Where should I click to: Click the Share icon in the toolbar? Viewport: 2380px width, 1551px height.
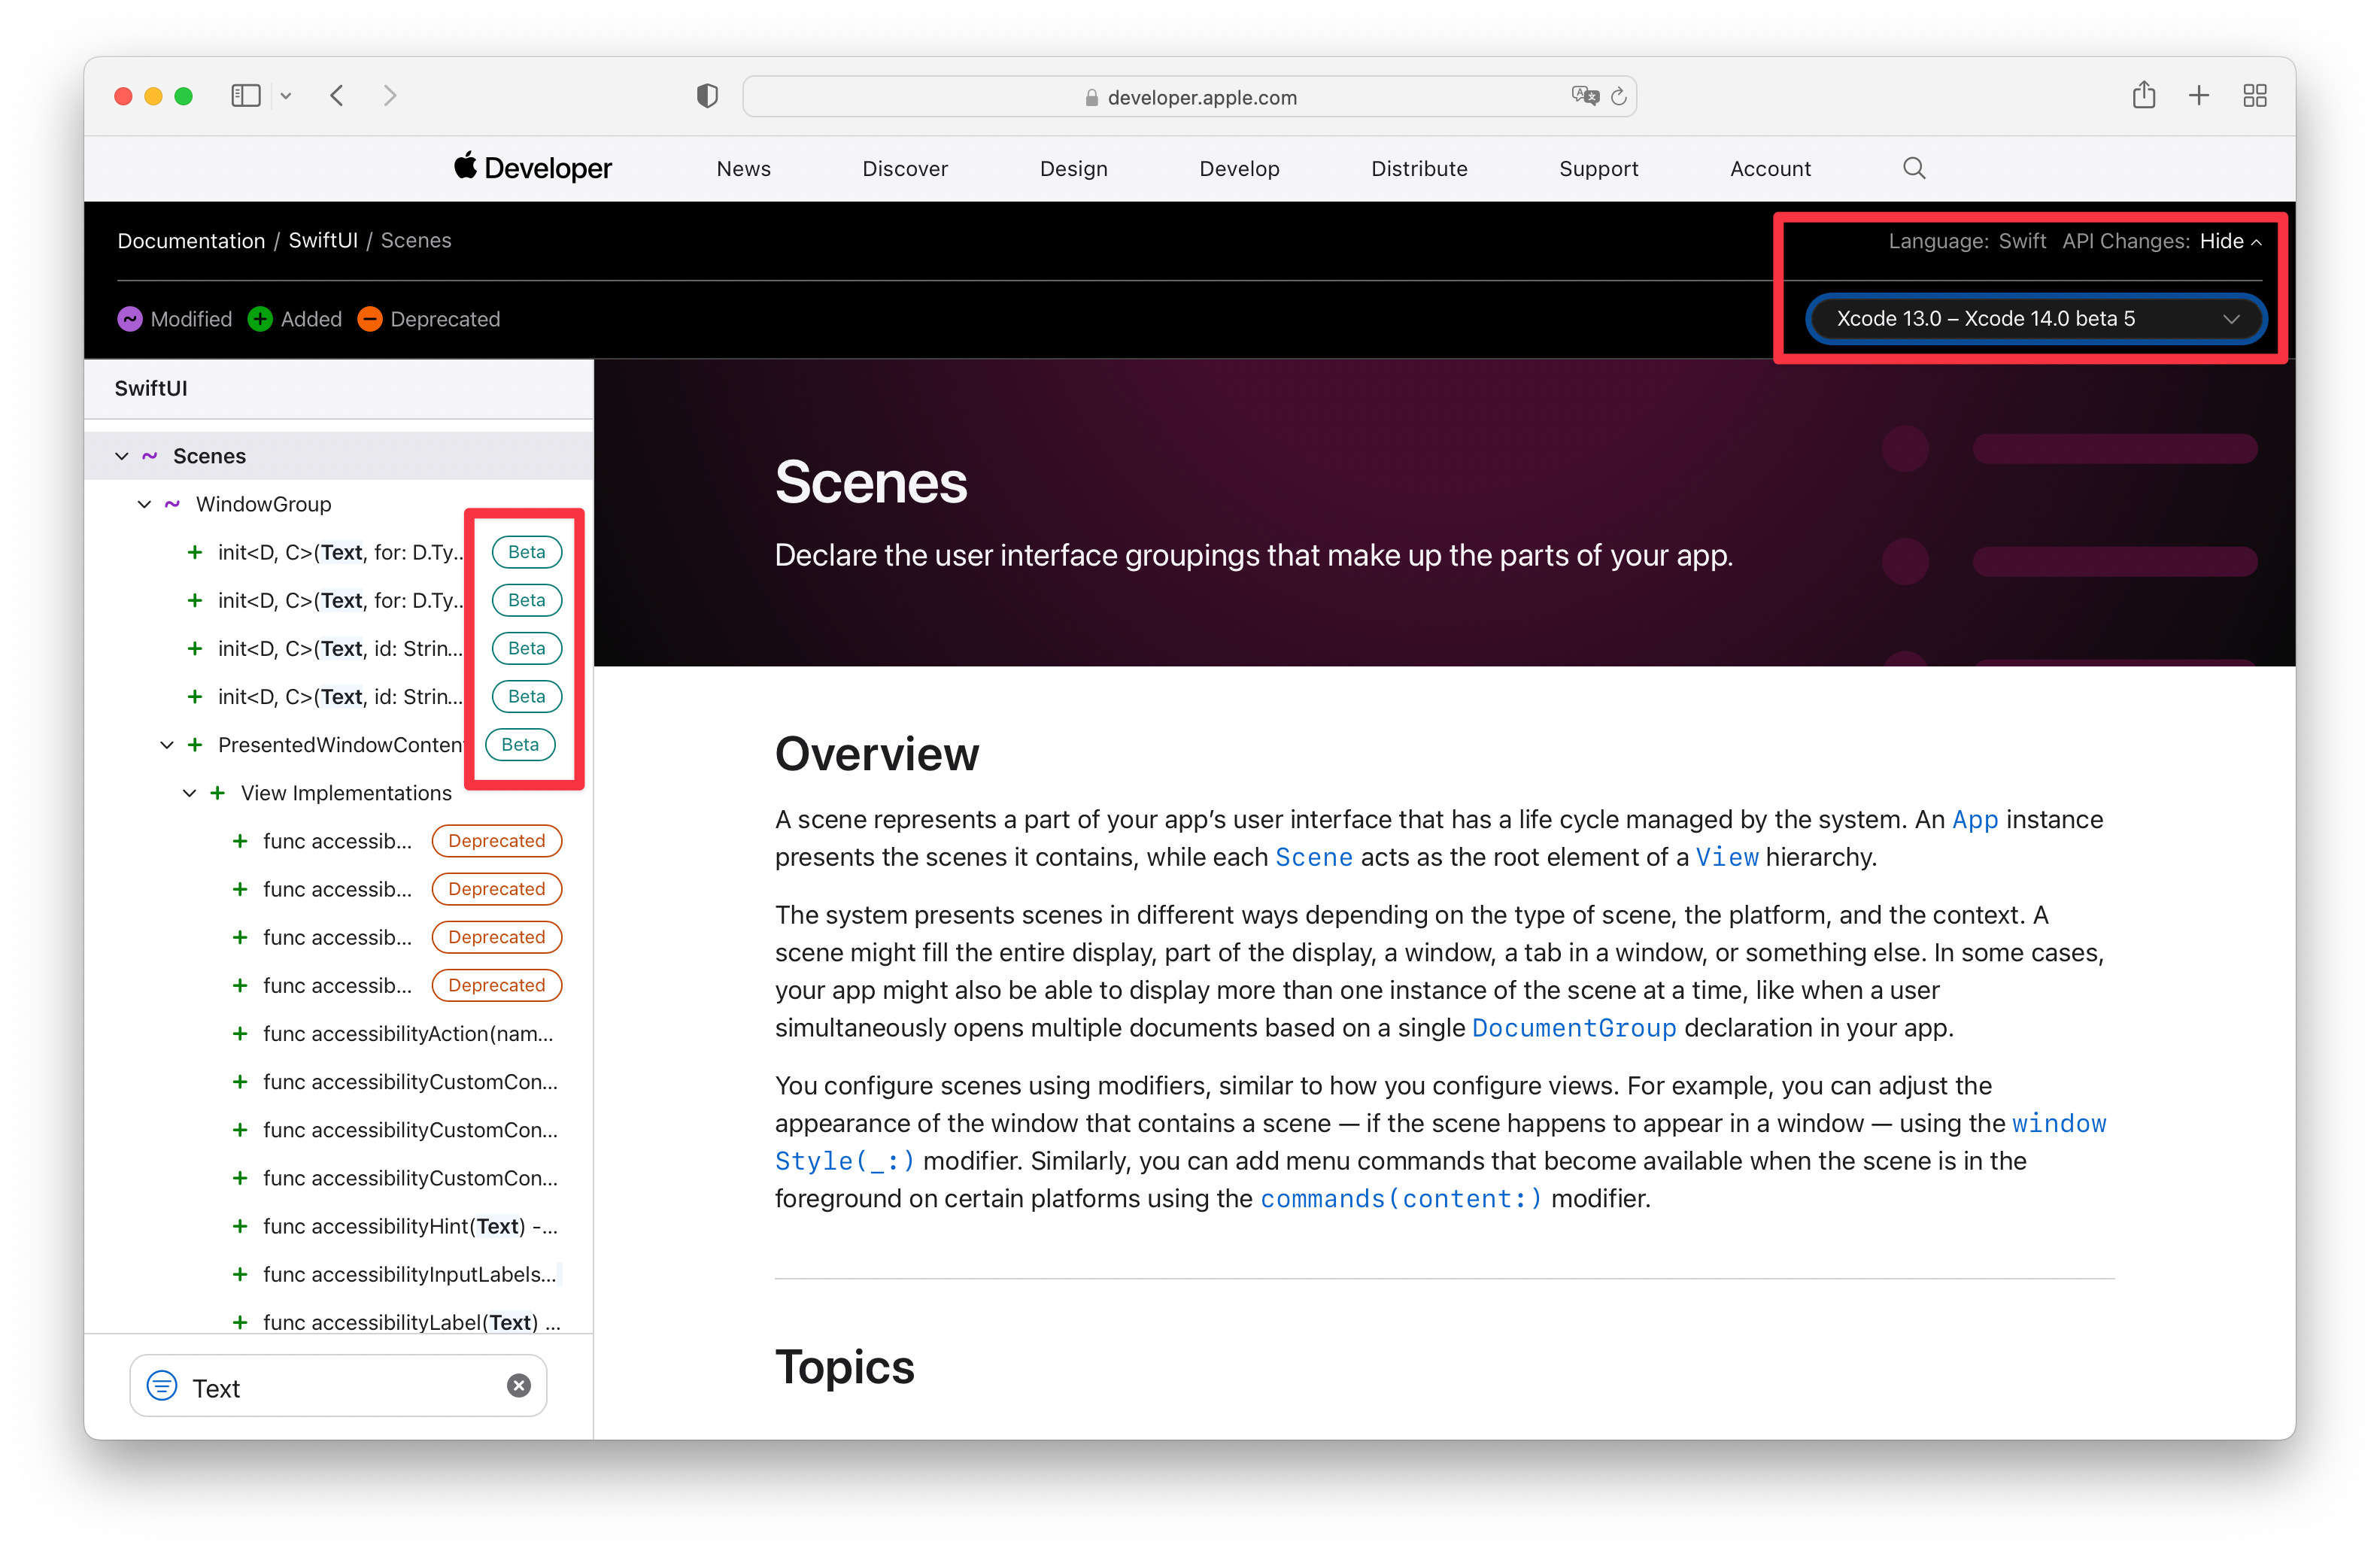coord(2144,95)
